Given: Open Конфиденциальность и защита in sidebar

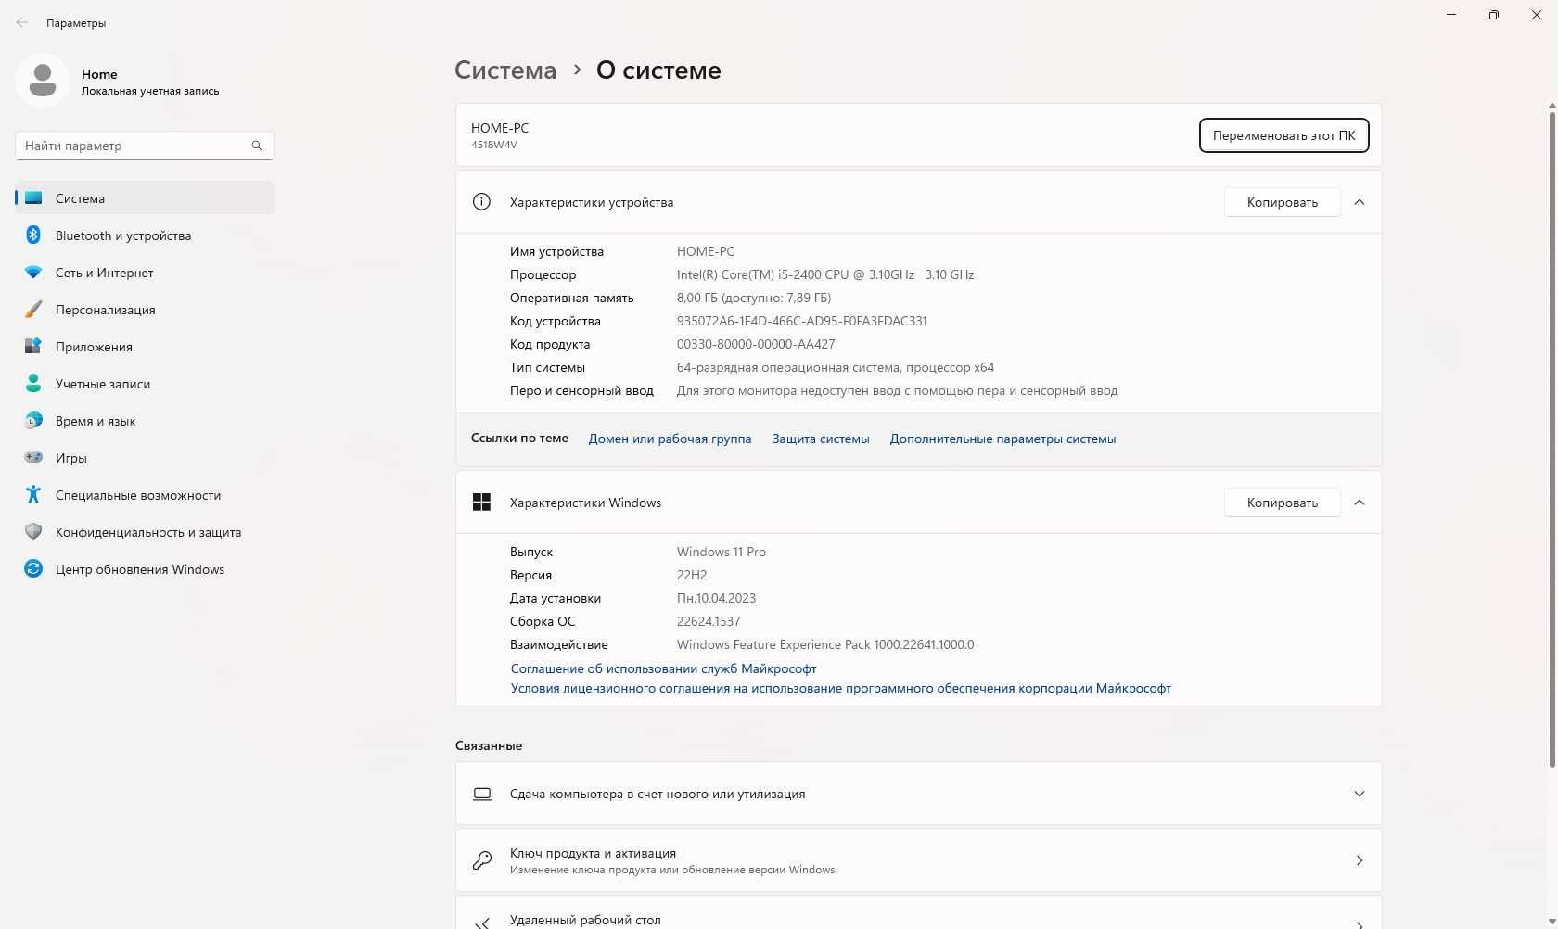Looking at the screenshot, I should coord(145,532).
